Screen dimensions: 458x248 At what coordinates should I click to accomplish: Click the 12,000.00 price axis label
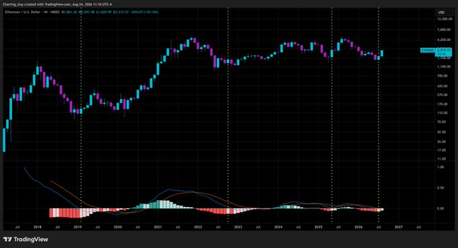pos(445,19)
